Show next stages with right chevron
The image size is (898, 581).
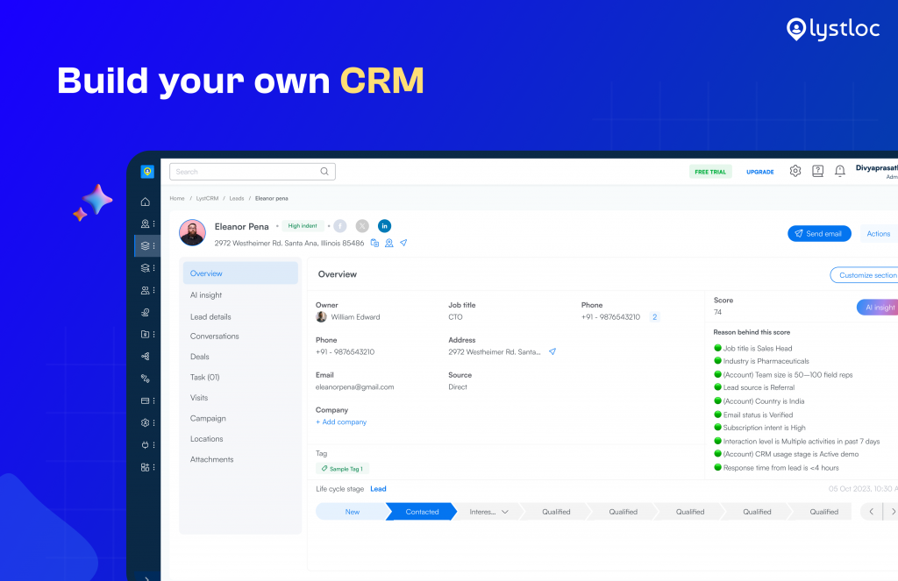point(892,512)
